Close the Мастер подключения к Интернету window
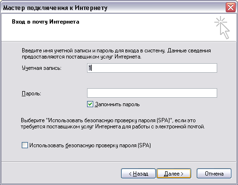Viewport: 238px width, 185px height. click(230, 7)
